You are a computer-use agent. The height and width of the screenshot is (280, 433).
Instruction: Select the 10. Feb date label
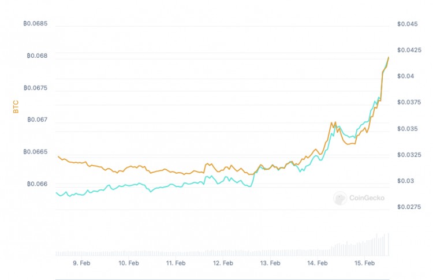point(129,263)
